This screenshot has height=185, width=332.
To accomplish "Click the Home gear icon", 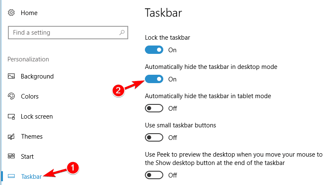I will 12,13.
